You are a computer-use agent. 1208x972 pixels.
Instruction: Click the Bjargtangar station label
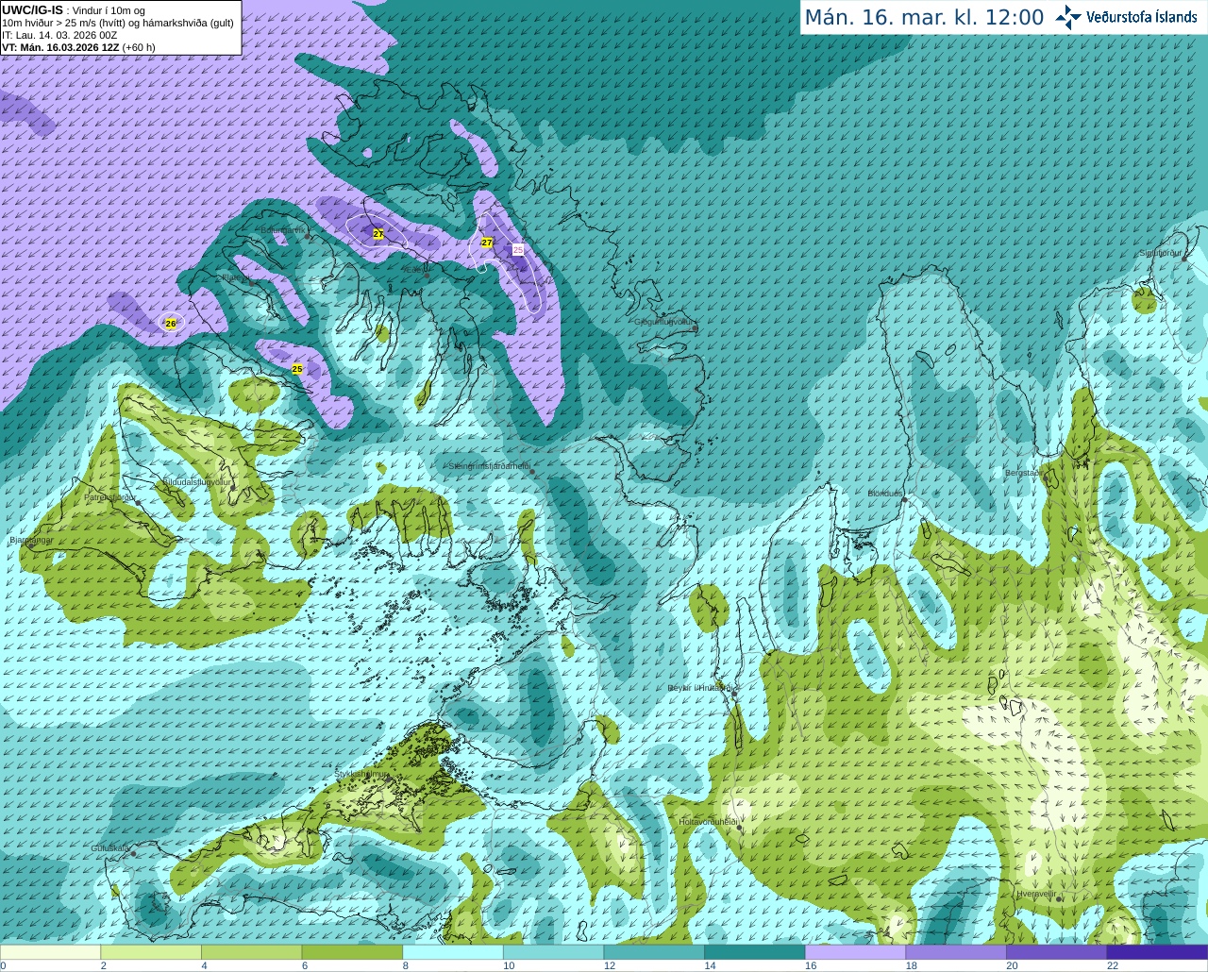click(x=30, y=541)
